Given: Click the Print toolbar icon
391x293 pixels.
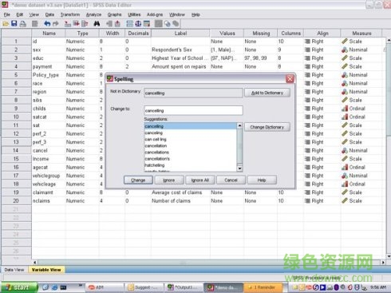Looking at the screenshot, I should click(x=23, y=24).
